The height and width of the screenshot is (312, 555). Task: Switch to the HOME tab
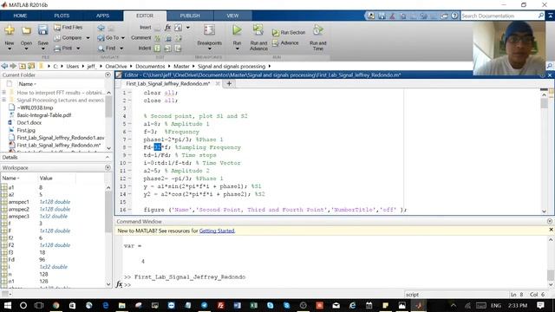click(x=20, y=16)
